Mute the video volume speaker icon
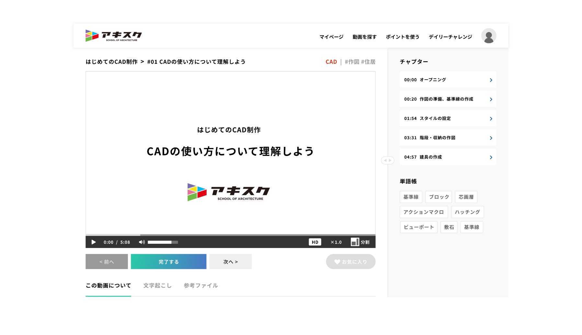This screenshot has height=335, width=582. [x=142, y=242]
